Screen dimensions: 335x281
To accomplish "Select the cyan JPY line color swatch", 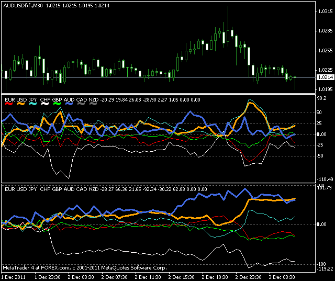I will point(33,104).
